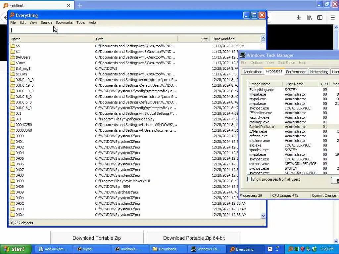
Task: Select the RocketDock.exe process row
Action: click(x=293, y=127)
